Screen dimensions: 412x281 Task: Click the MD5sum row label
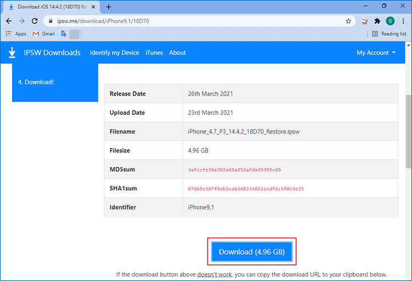pos(122,169)
